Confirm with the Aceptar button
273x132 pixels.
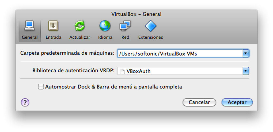tap(237, 102)
